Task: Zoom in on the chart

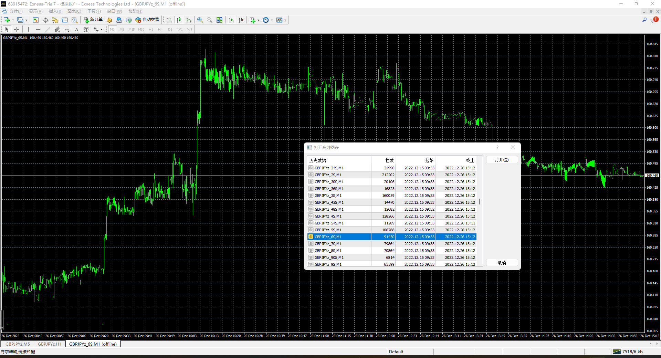Action: [200, 20]
